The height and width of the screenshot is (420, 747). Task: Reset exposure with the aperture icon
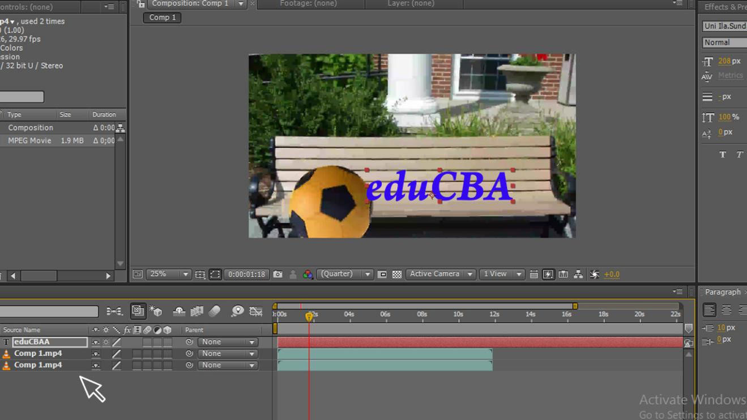pos(594,274)
